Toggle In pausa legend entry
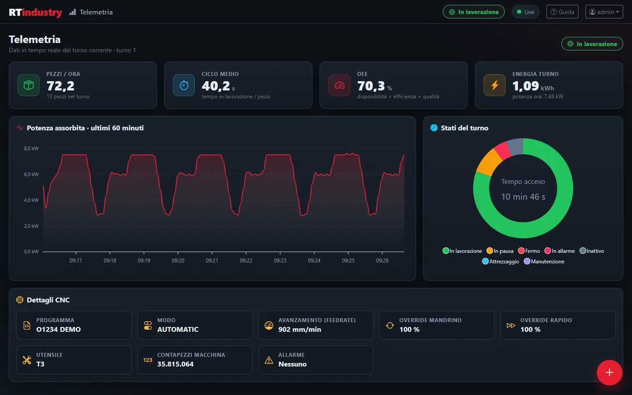The width and height of the screenshot is (632, 395). [500, 251]
